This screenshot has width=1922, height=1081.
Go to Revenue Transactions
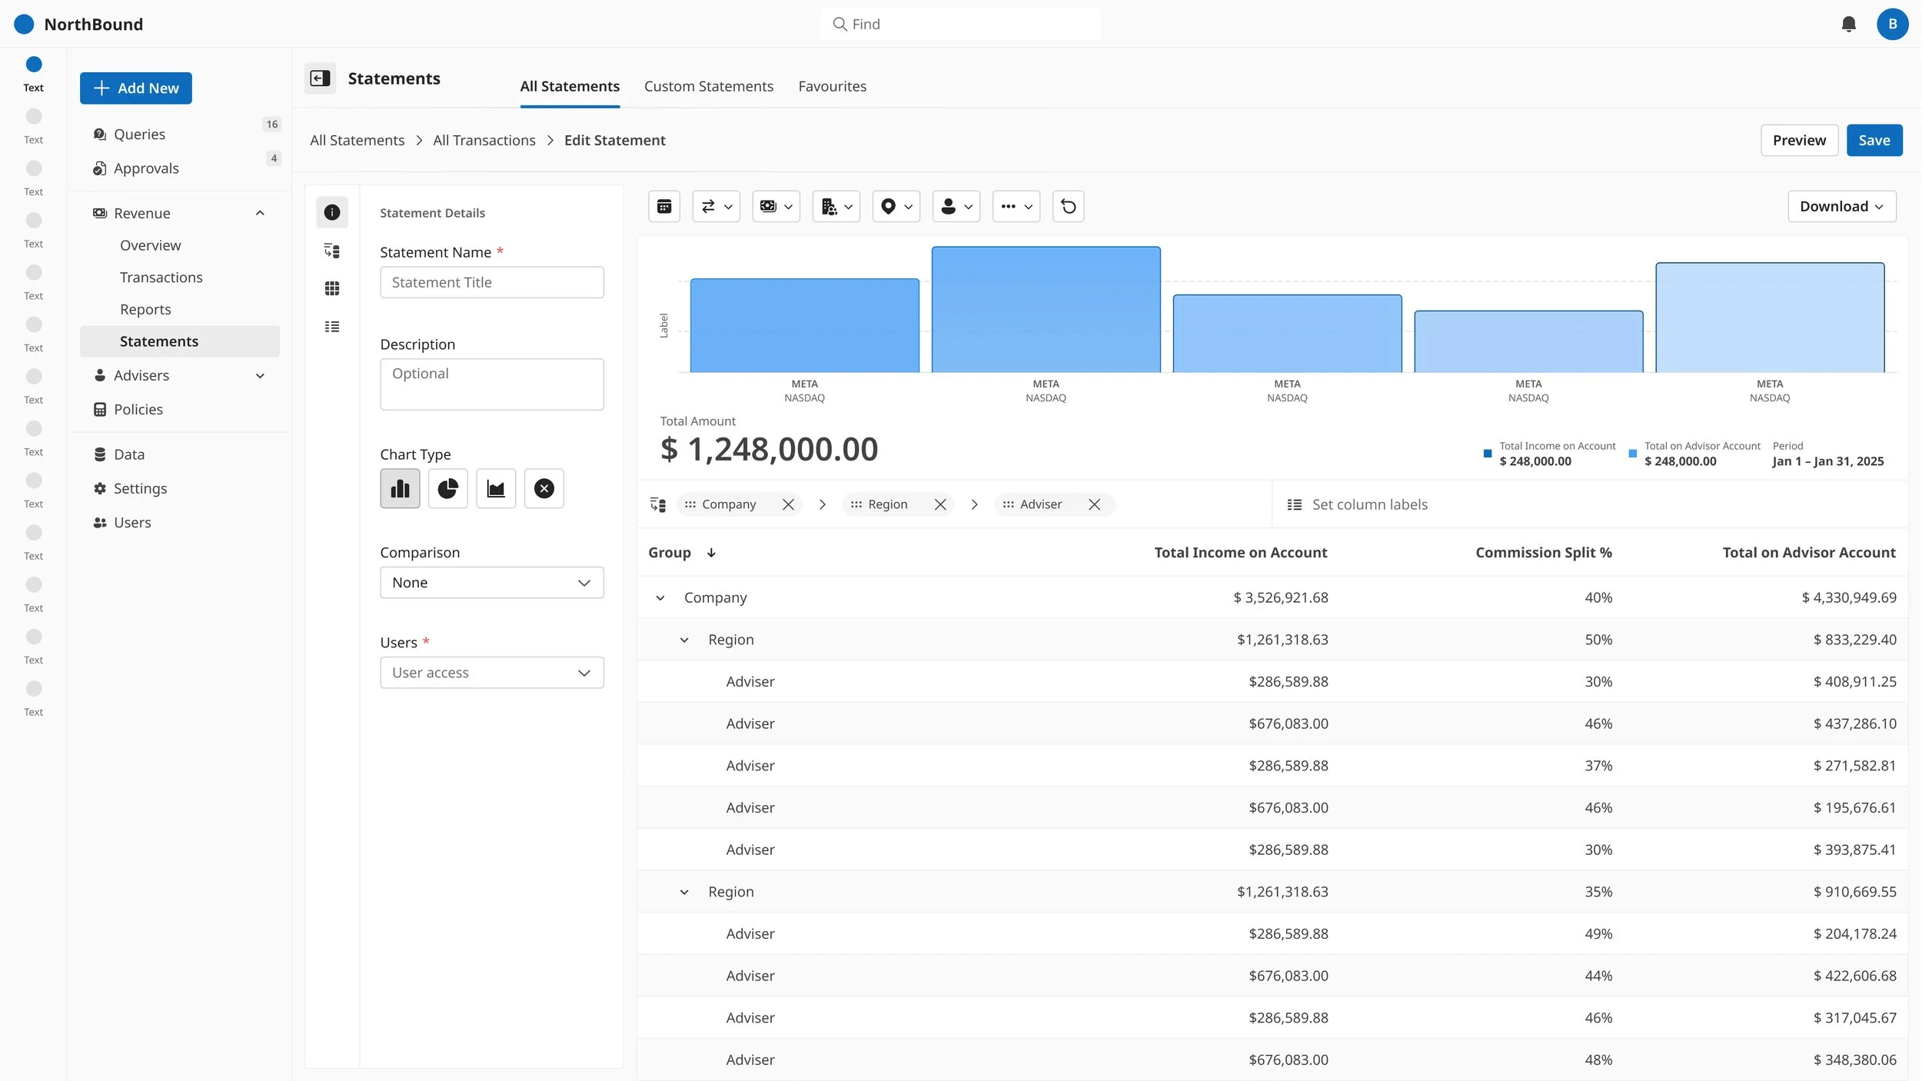(x=161, y=277)
